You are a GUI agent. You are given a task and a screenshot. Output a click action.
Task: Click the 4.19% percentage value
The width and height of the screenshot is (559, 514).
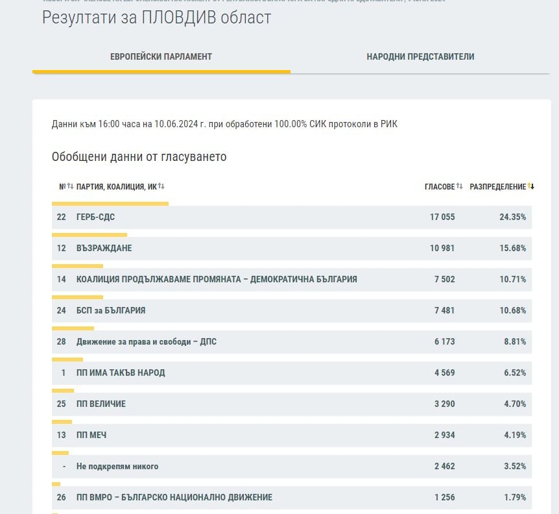point(515,435)
